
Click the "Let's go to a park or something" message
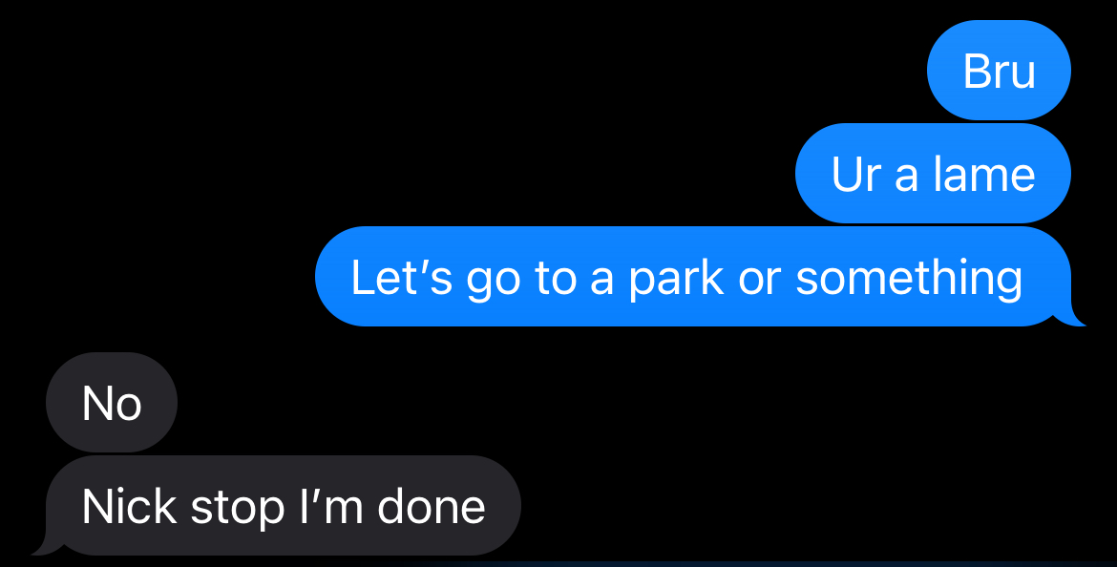tap(693, 277)
